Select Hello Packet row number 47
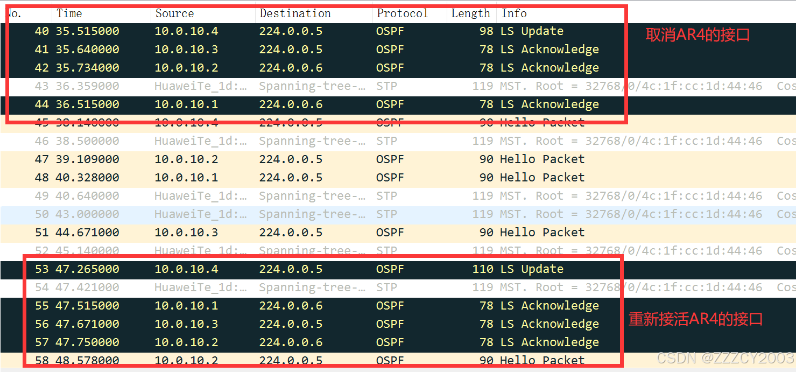This screenshot has width=796, height=372. pyautogui.click(x=323, y=159)
